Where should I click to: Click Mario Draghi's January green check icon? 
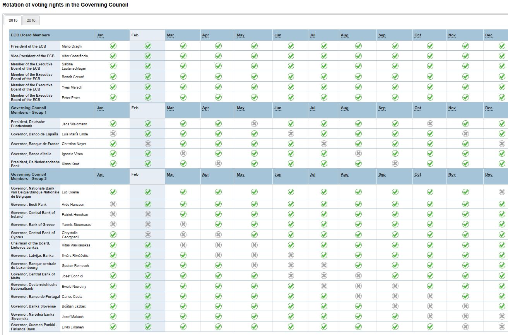tap(113, 46)
